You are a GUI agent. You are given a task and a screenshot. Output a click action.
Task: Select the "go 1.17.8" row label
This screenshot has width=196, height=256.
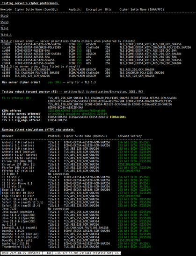coord(9,224)
